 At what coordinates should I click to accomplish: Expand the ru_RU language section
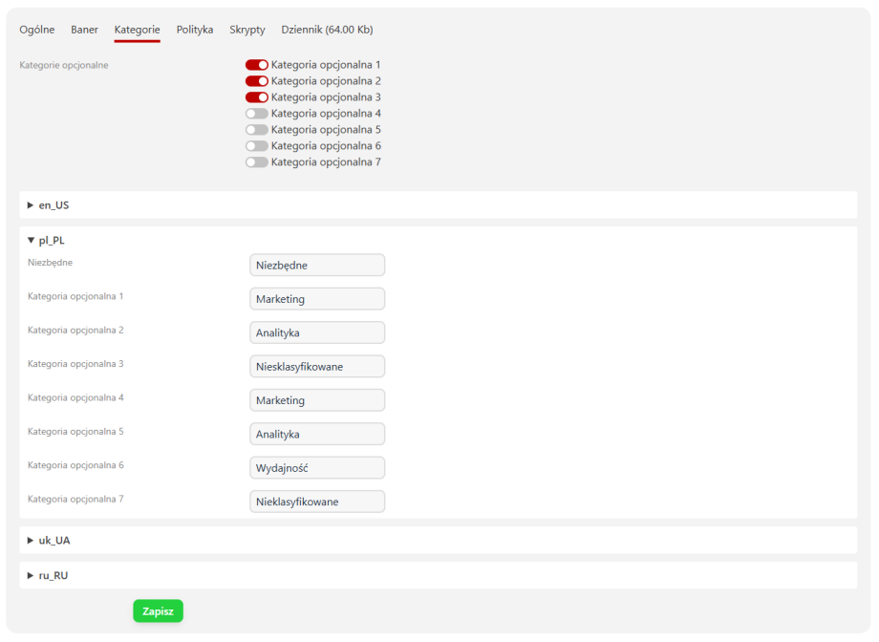54,576
